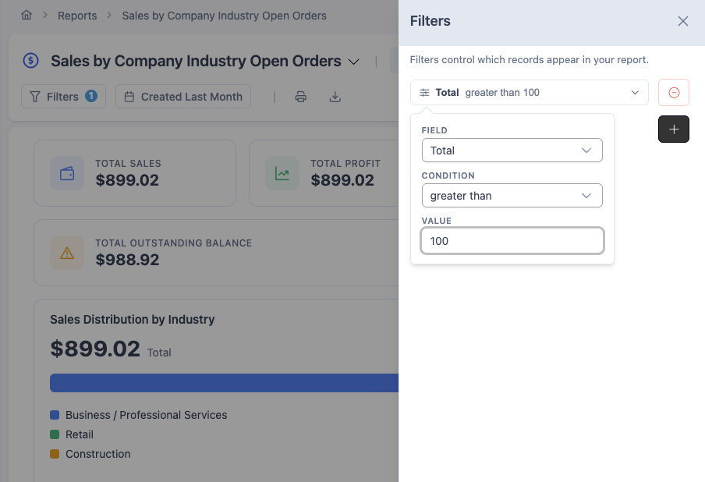
Task: Click the wallet icon in Total Sales card
Action: 67,173
